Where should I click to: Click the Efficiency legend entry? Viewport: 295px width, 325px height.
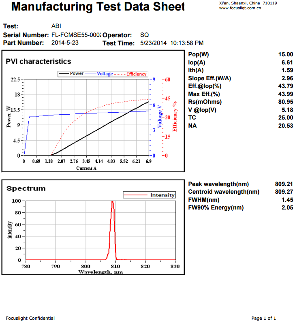(130, 74)
